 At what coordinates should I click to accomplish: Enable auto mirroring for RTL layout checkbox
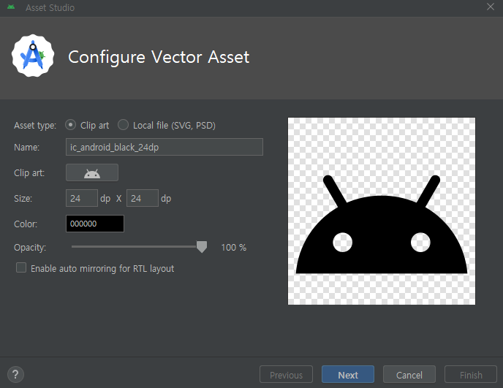[x=21, y=267]
